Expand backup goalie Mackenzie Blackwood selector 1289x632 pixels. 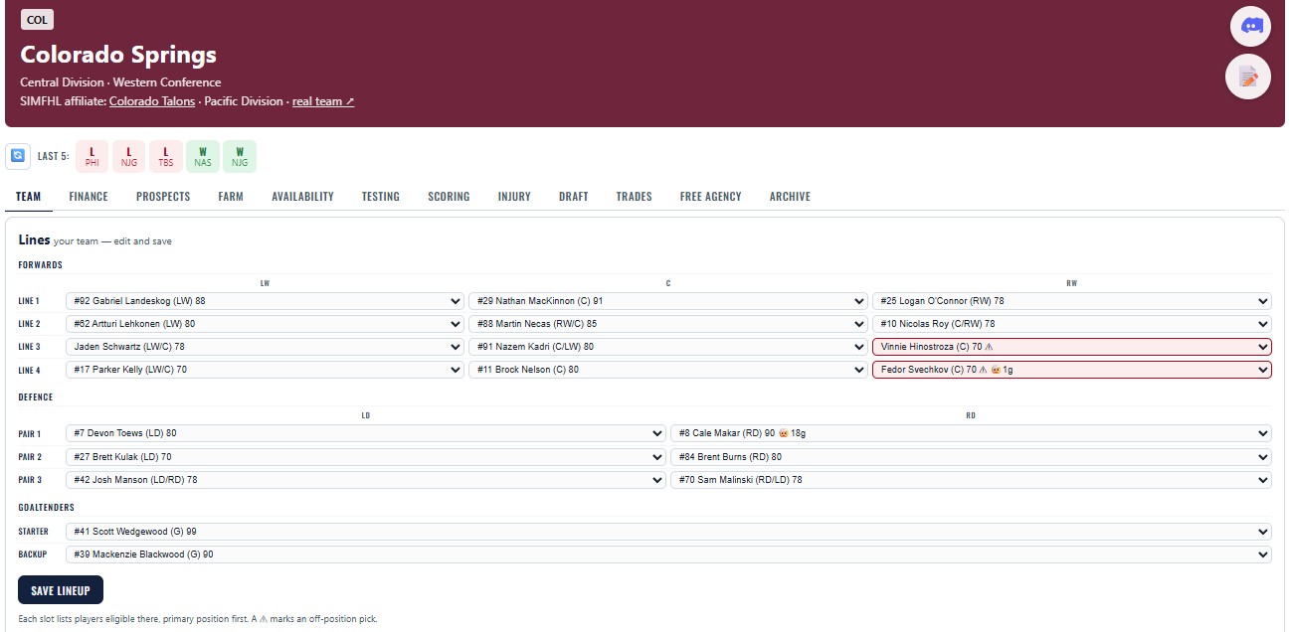click(x=668, y=554)
